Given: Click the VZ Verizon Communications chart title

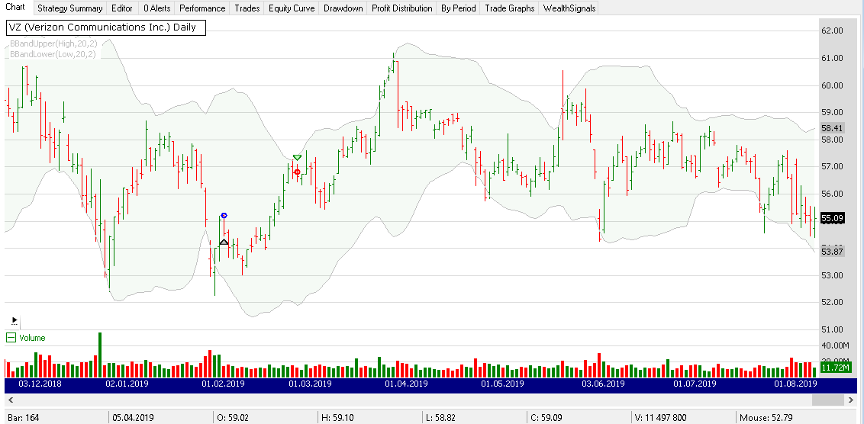Looking at the screenshot, I should (105, 27).
